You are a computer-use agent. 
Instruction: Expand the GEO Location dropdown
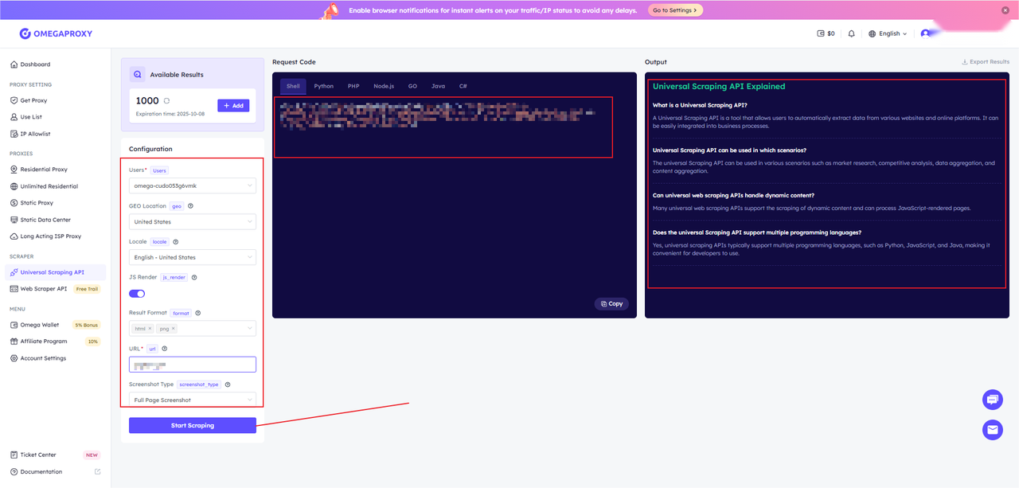192,221
